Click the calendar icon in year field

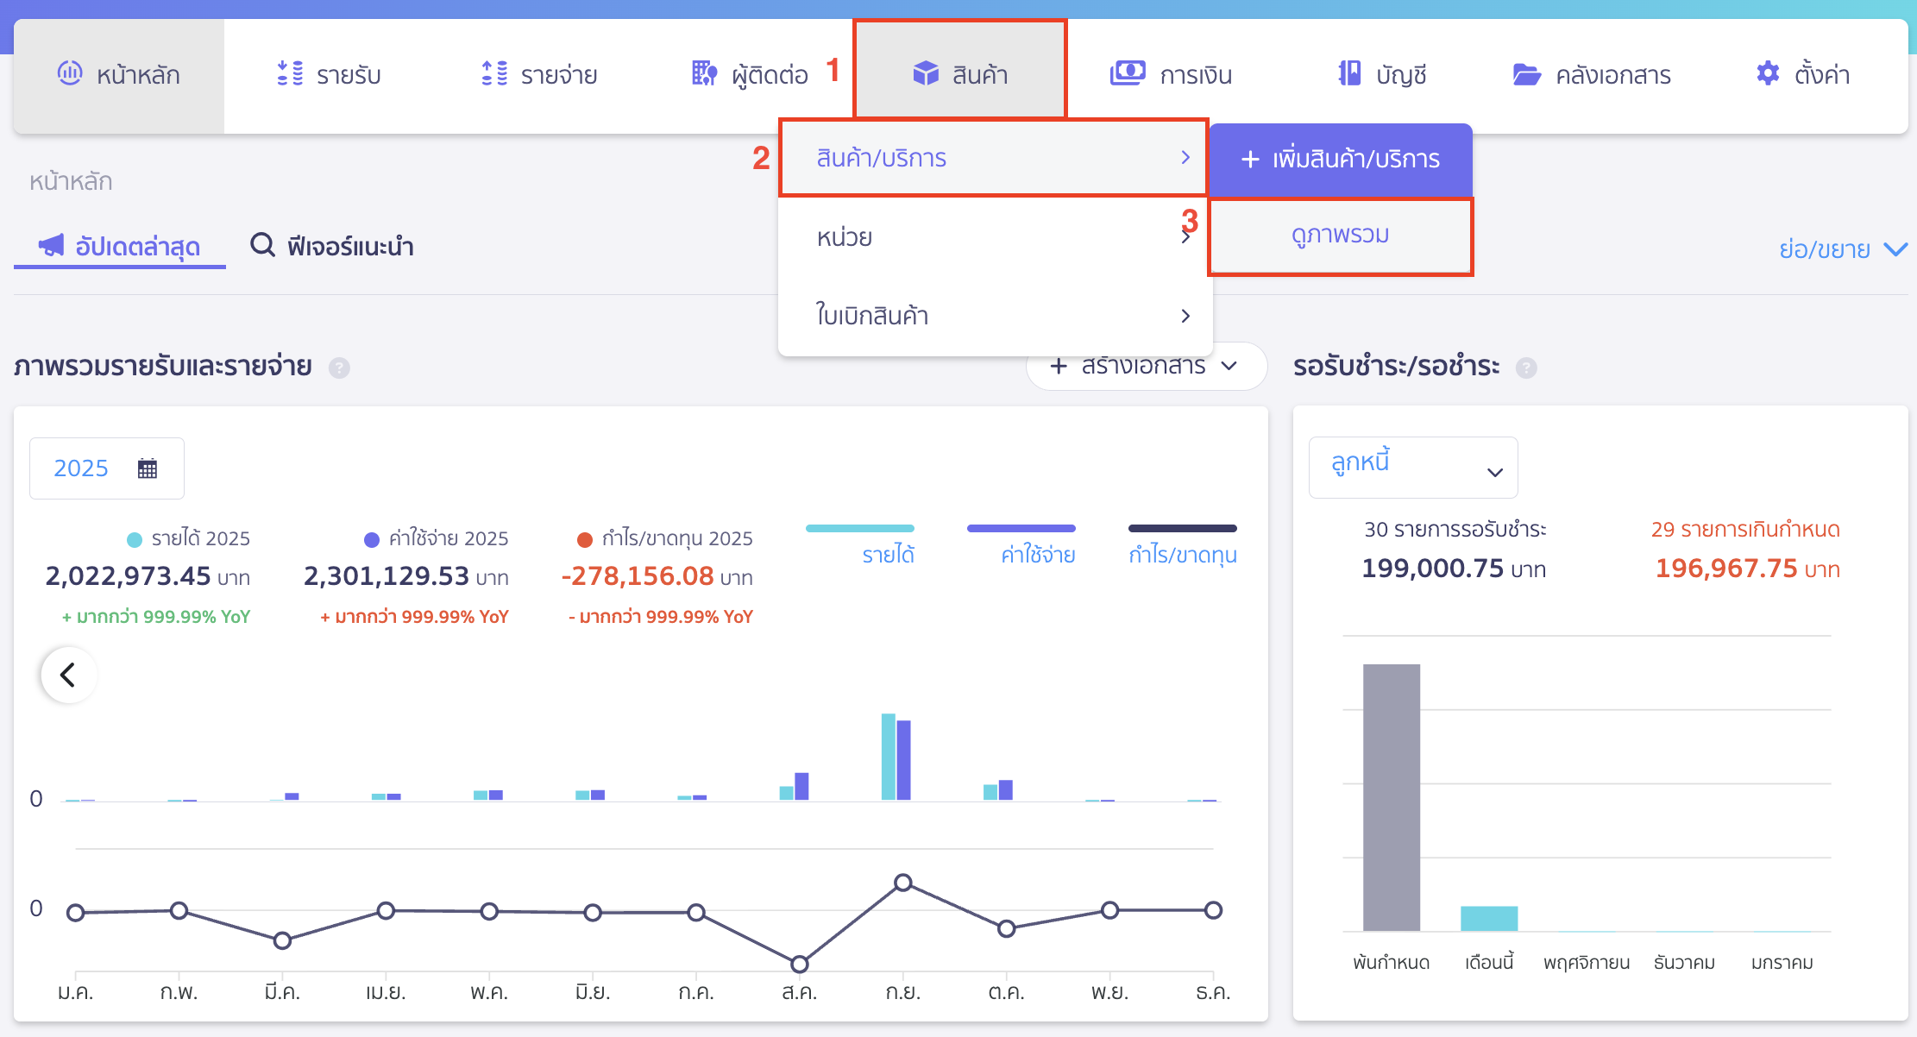[x=148, y=468]
